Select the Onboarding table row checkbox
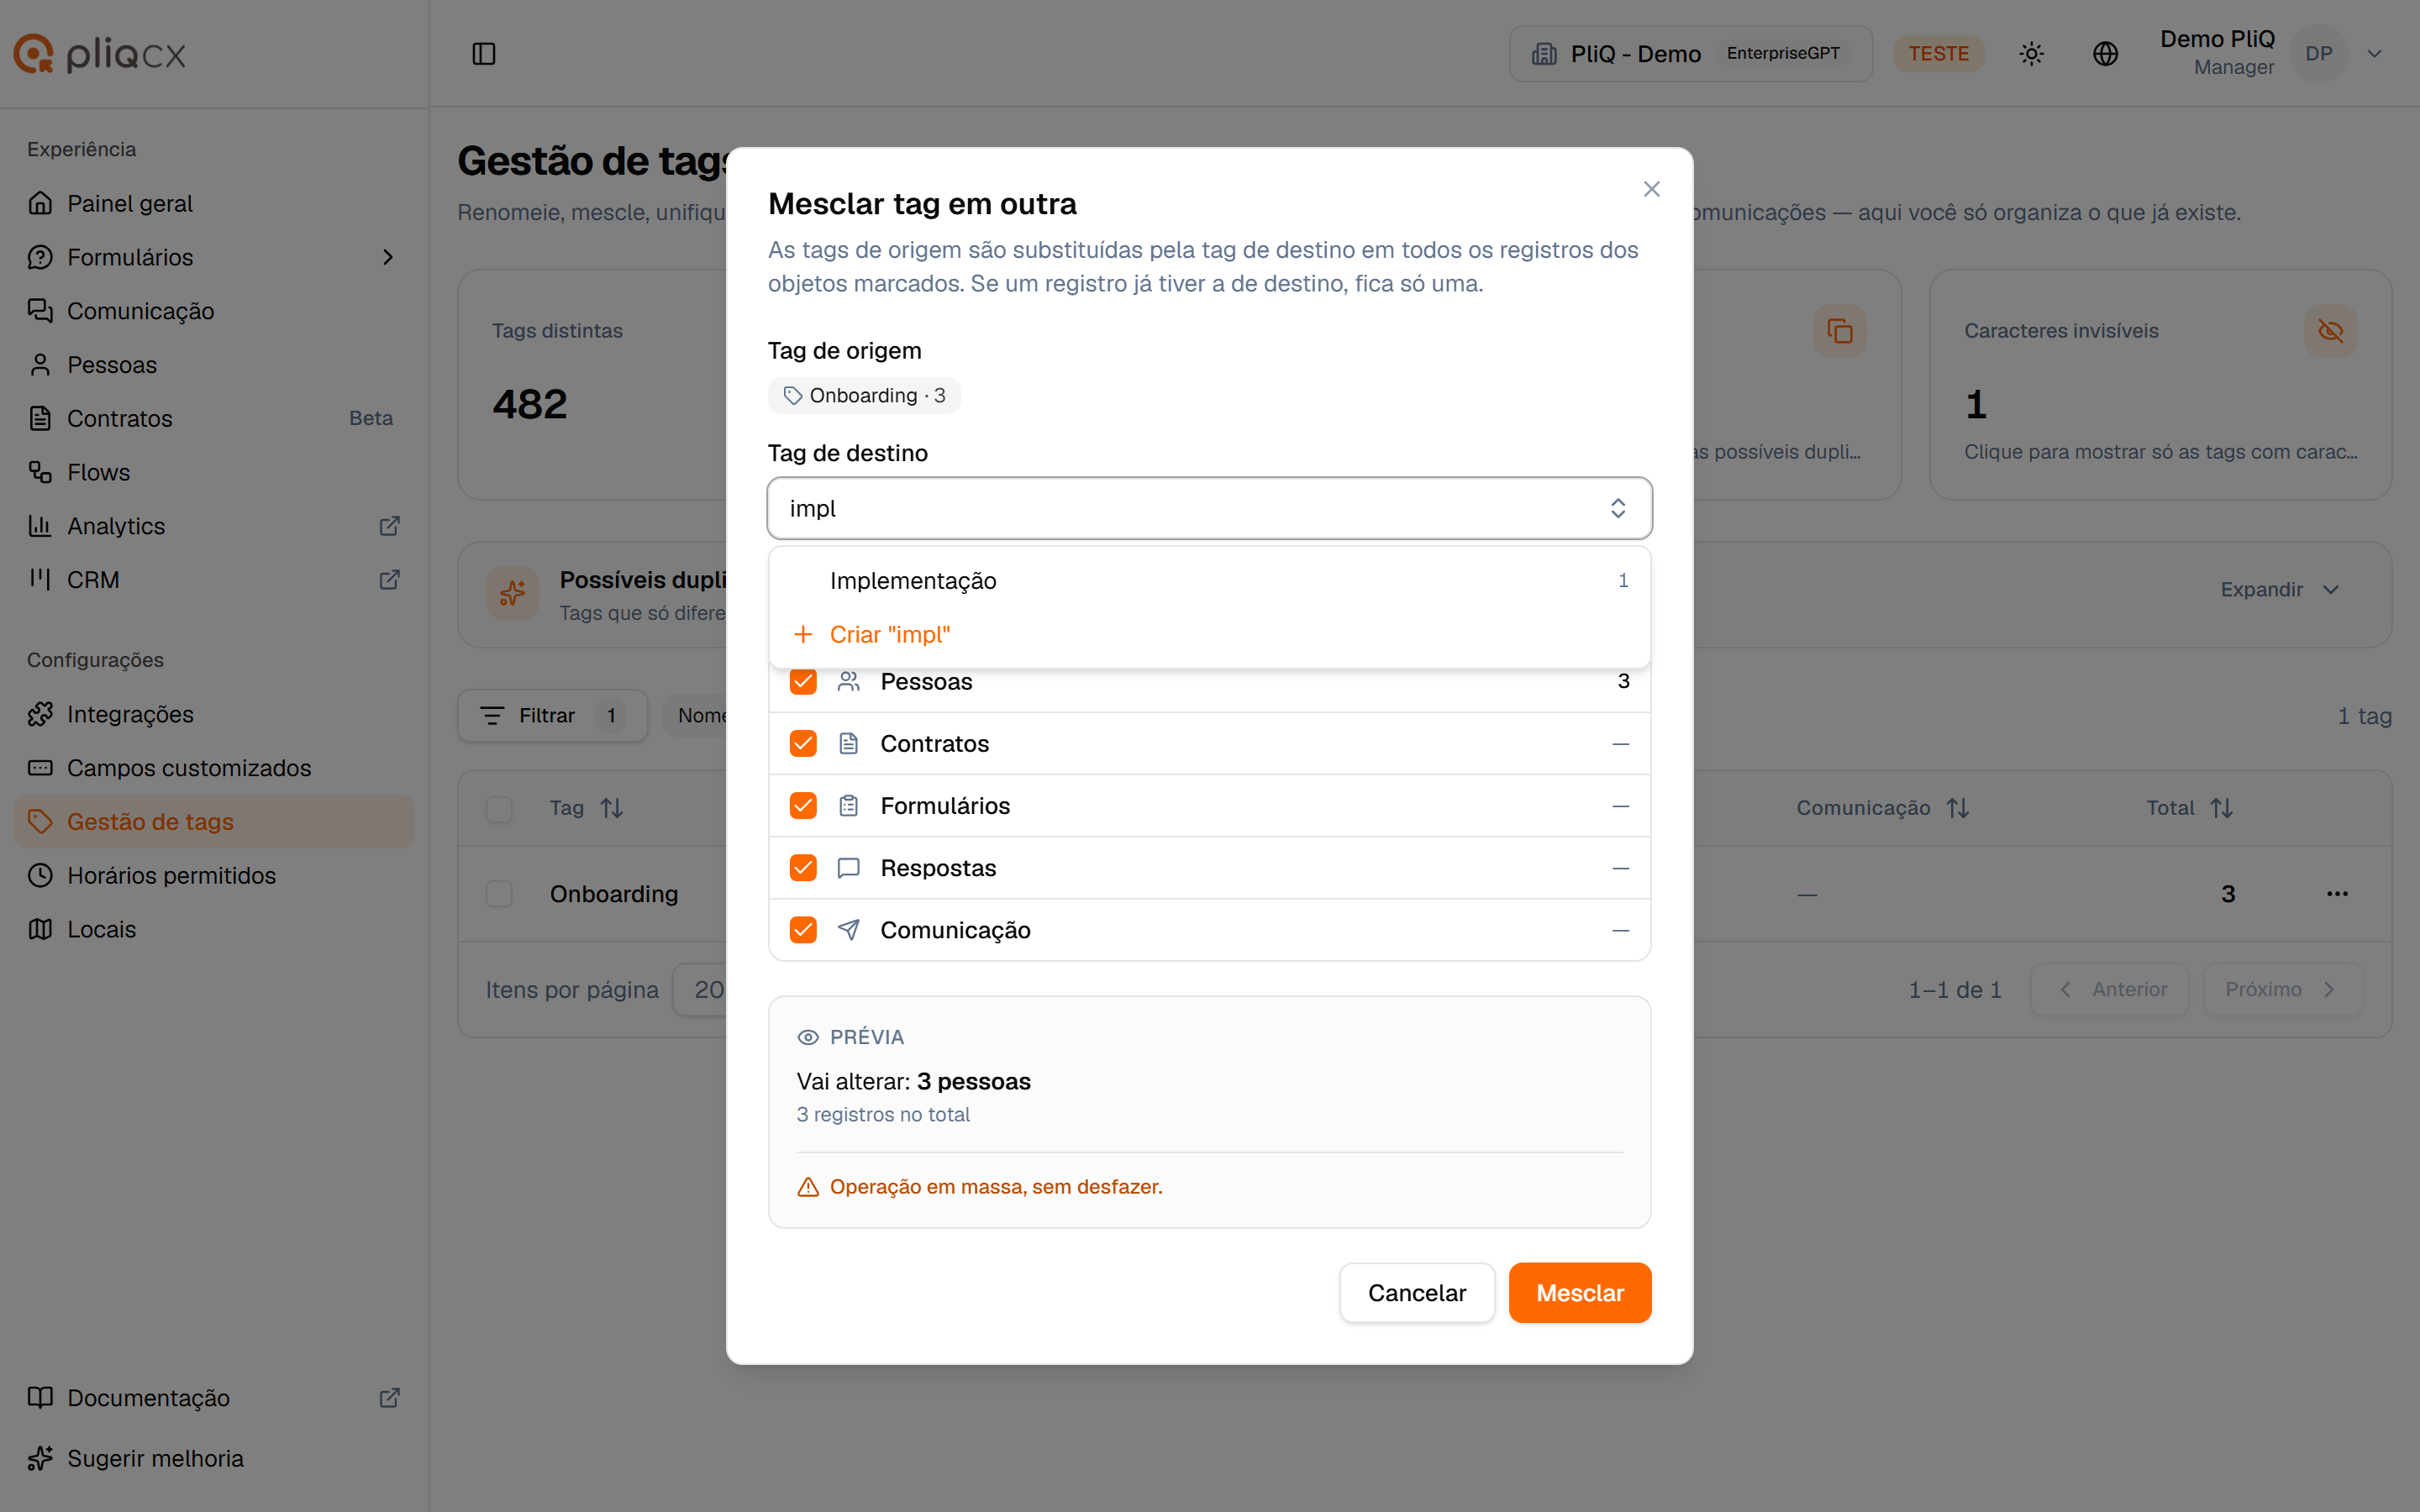This screenshot has height=1512, width=2420. tap(499, 894)
